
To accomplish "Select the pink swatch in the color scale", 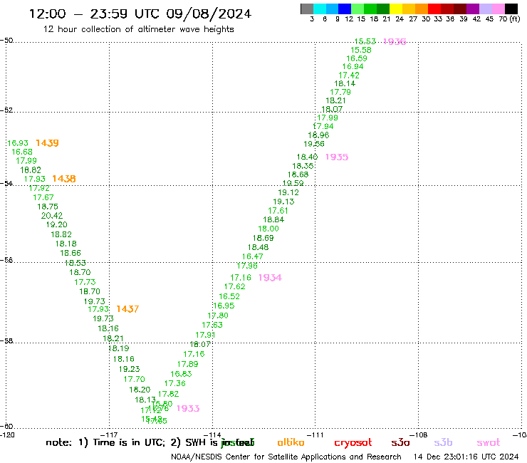I will click(x=499, y=9).
